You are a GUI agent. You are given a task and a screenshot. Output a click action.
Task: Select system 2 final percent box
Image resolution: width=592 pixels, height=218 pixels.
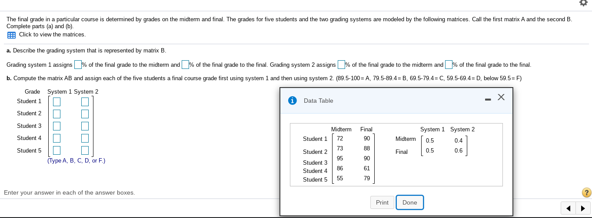(449, 65)
